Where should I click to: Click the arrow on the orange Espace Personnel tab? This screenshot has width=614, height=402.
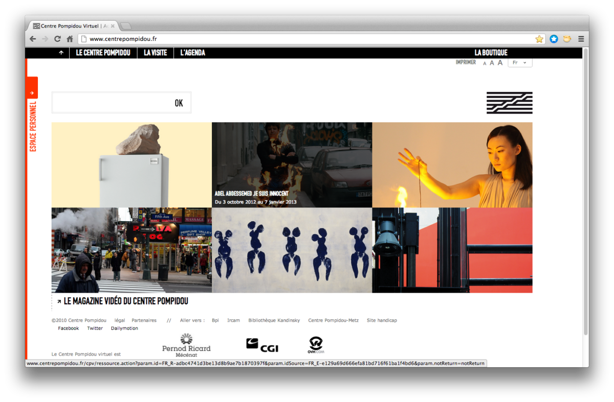click(x=32, y=93)
